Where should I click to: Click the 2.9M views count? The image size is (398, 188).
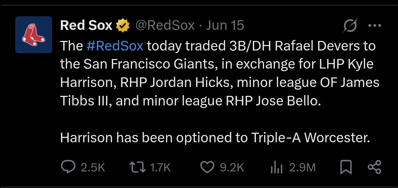coord(302,168)
